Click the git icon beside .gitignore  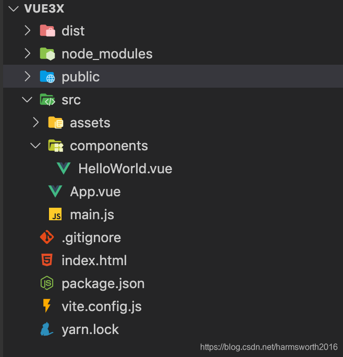coord(47,237)
